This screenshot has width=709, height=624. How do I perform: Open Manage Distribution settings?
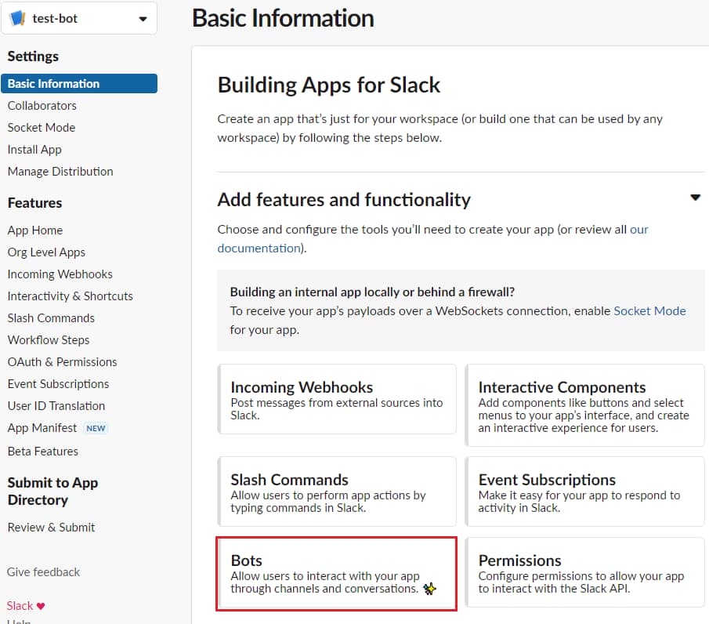[x=60, y=172]
